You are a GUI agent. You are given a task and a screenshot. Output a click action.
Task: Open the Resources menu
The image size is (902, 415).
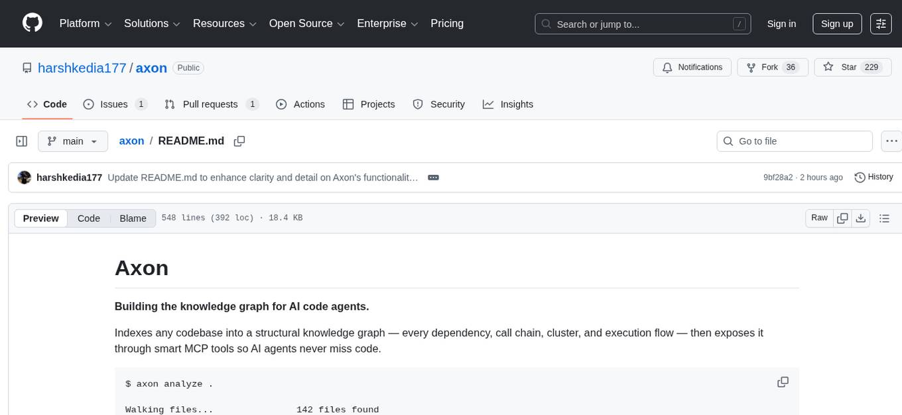coord(224,23)
